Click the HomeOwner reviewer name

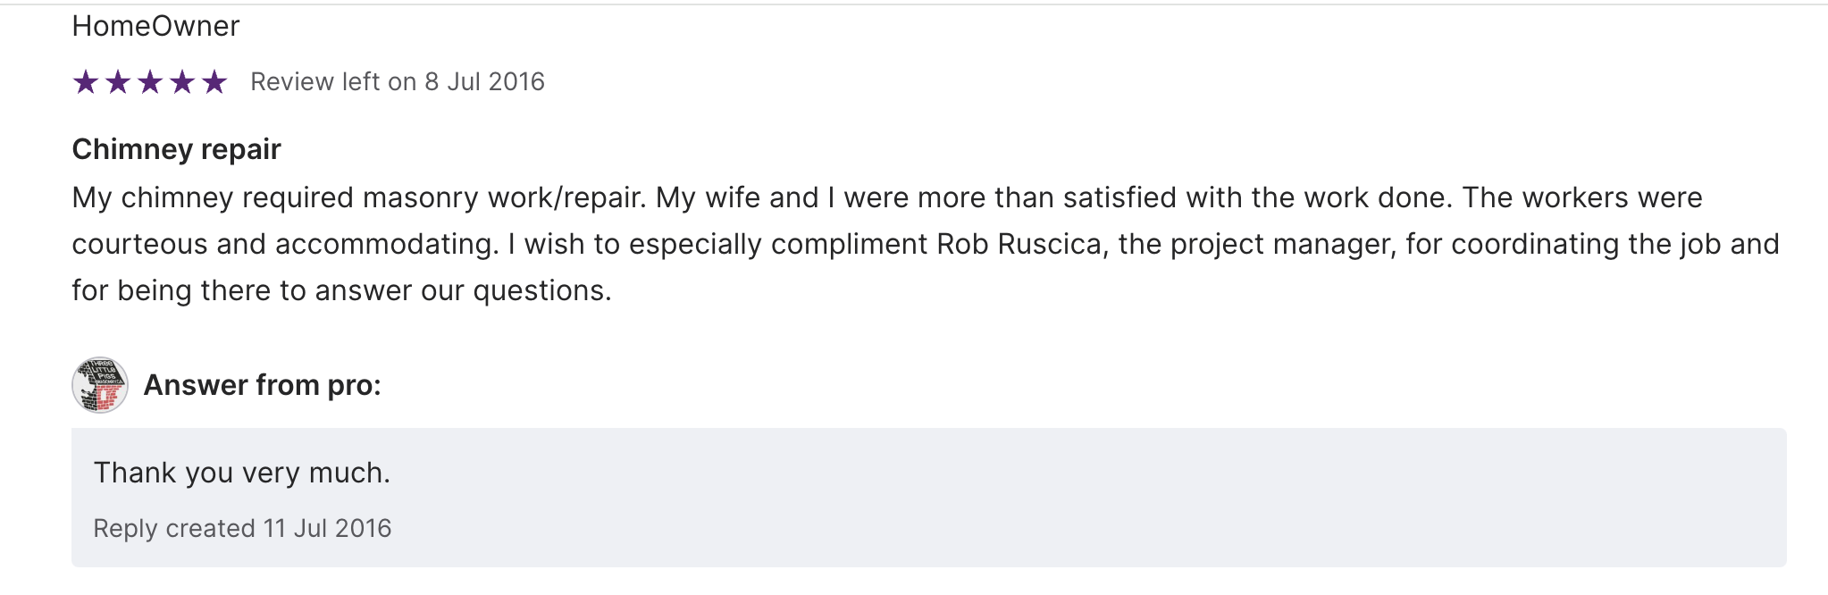click(x=155, y=26)
